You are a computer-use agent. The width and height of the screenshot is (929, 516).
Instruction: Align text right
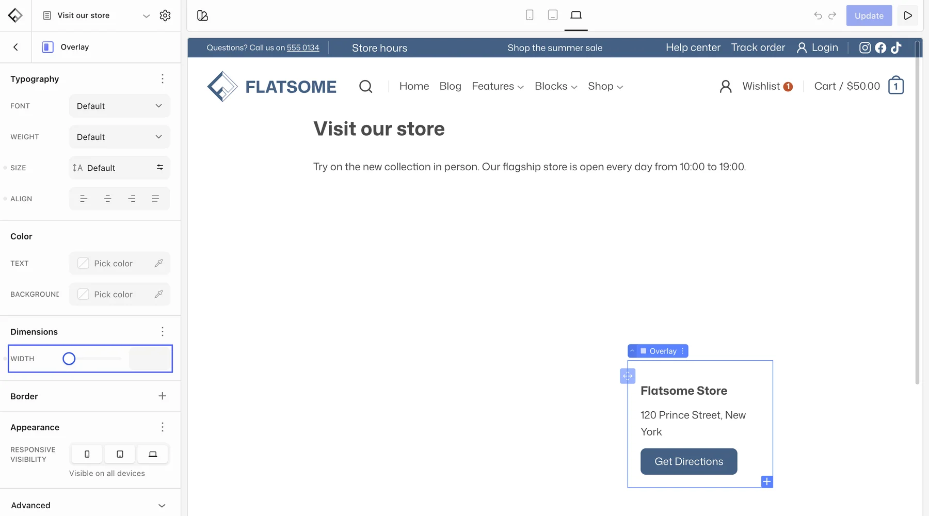[x=132, y=199]
